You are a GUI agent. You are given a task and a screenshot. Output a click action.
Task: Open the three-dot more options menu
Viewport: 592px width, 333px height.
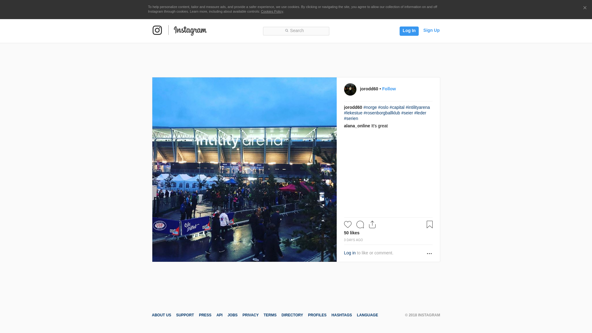pyautogui.click(x=429, y=253)
